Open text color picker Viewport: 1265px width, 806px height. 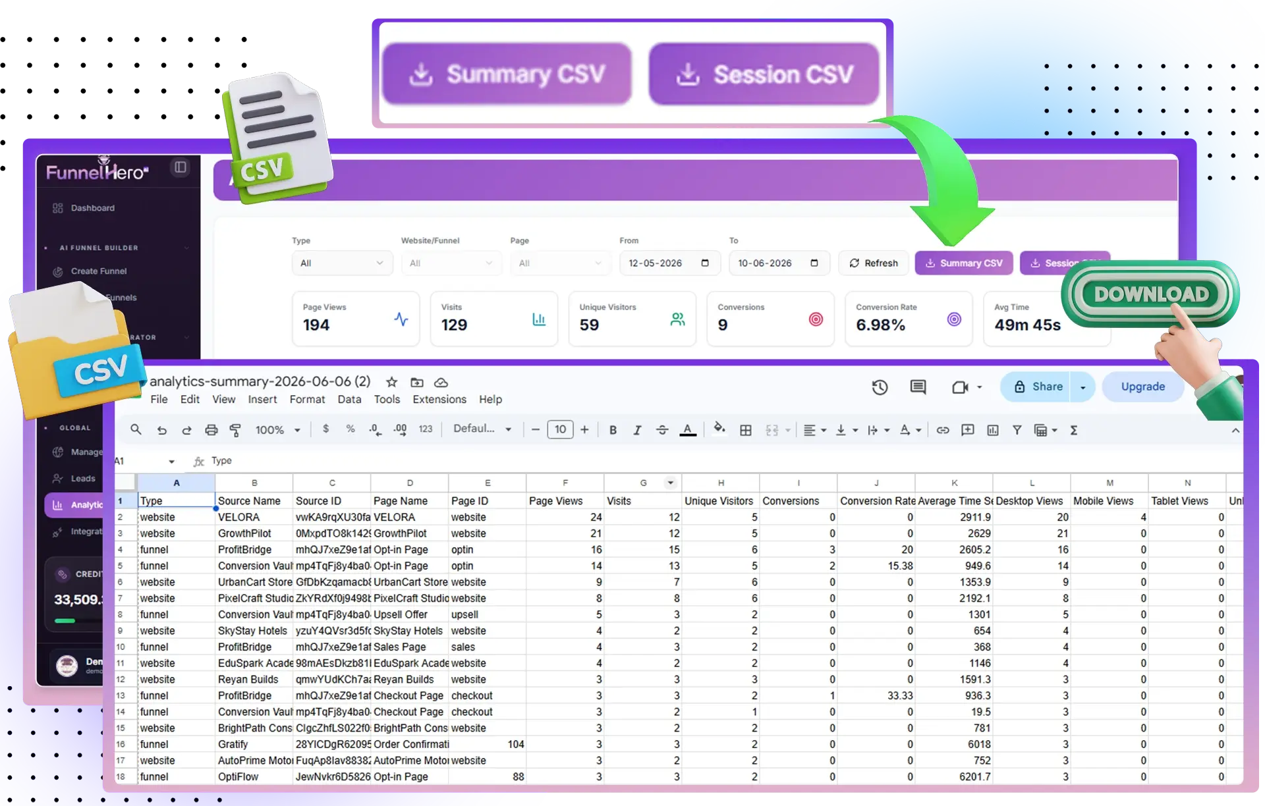(688, 430)
